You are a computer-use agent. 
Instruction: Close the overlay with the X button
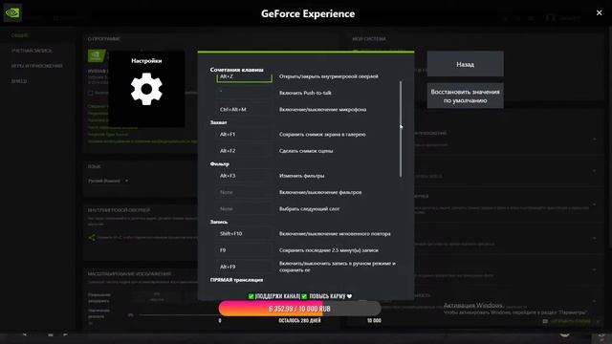tap(599, 12)
